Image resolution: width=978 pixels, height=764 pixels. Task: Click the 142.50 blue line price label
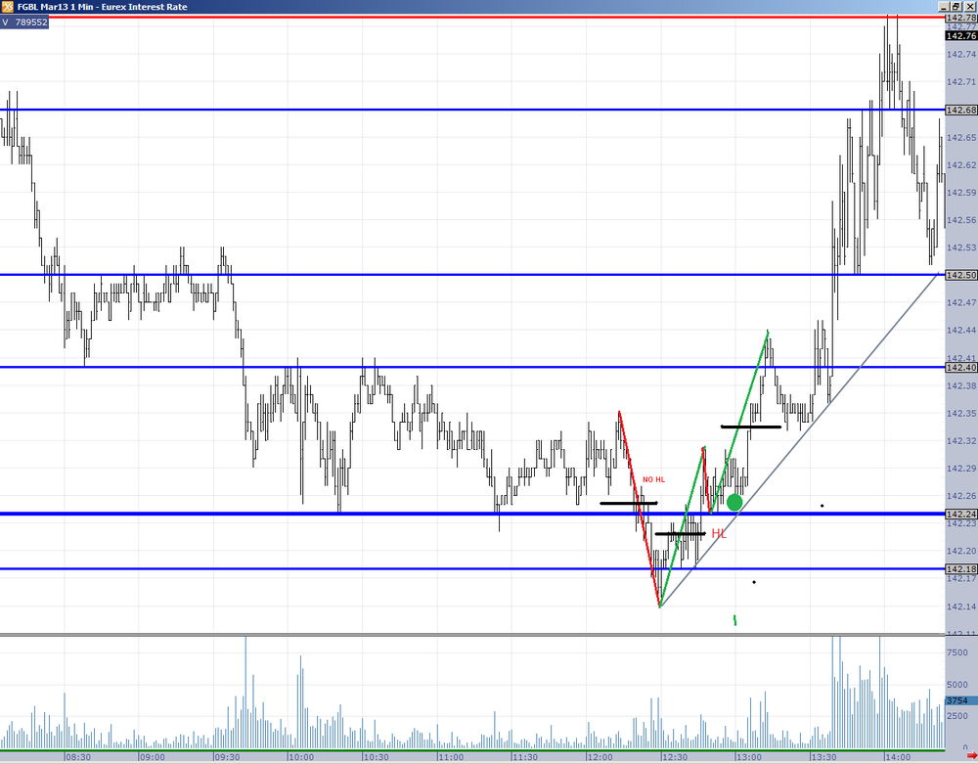pos(961,275)
